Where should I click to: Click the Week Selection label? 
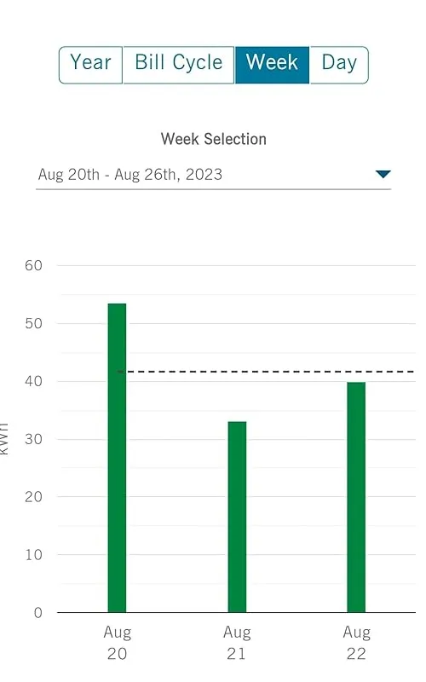[214, 139]
